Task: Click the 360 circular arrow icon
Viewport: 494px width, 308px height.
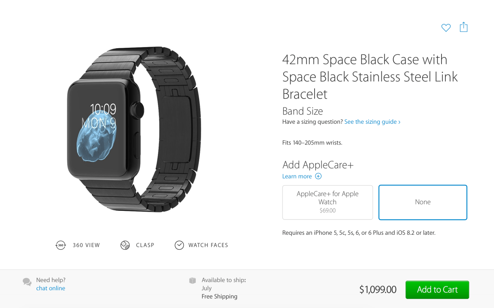Action: pos(61,245)
